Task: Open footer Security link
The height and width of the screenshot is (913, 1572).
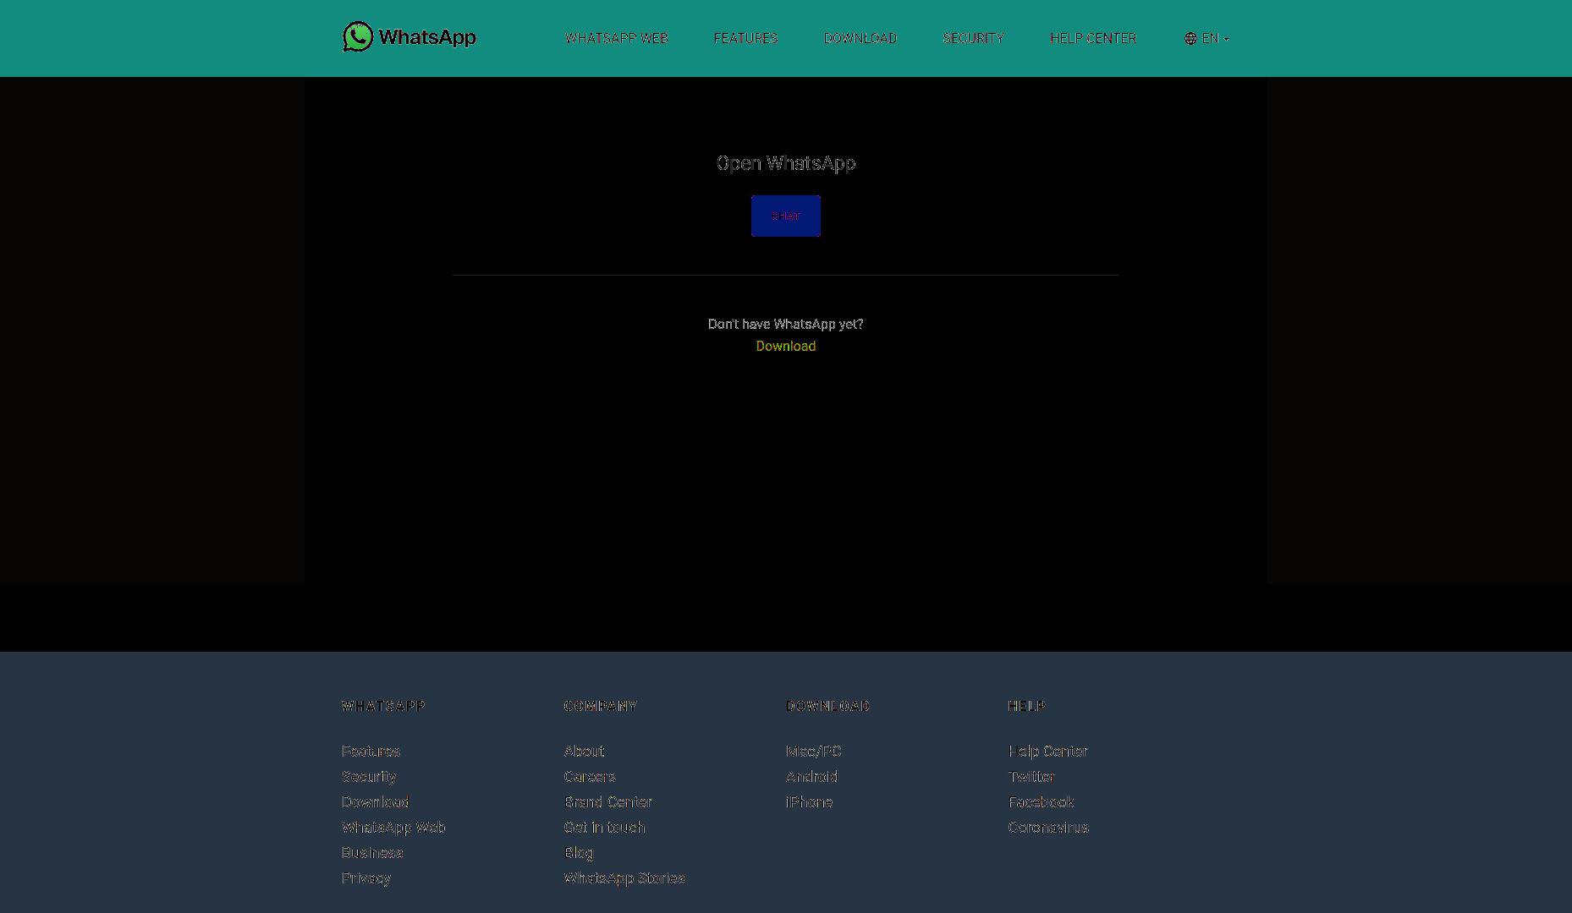Action: pyautogui.click(x=369, y=776)
